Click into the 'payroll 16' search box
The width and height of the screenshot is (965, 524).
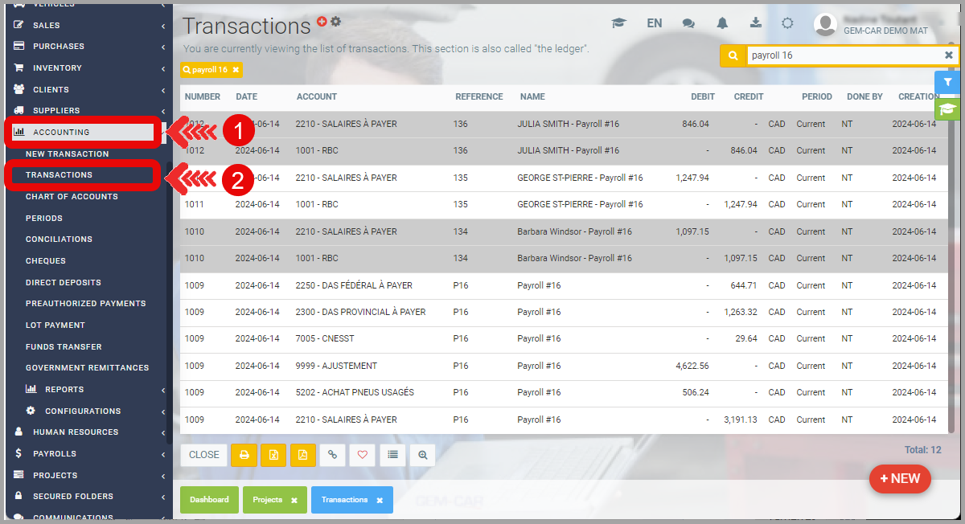pyautogui.click(x=840, y=55)
